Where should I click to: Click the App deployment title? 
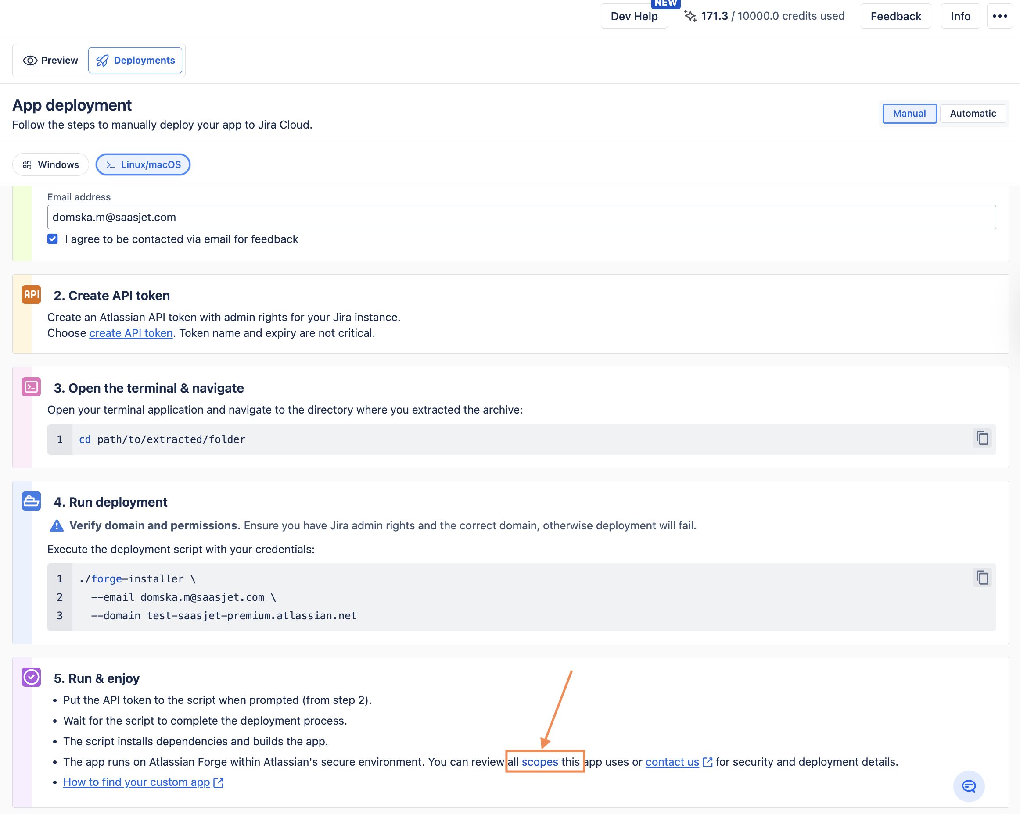point(72,105)
